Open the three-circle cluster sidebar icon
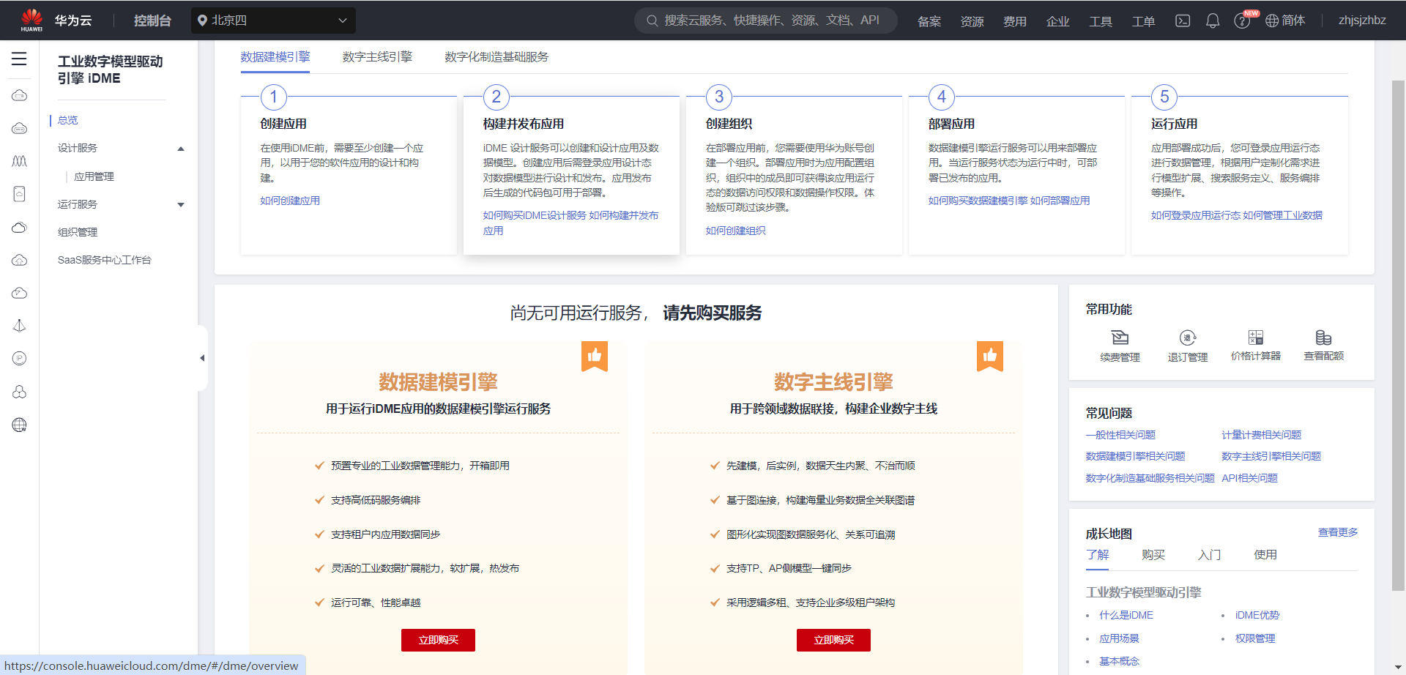1406x675 pixels. (x=20, y=392)
